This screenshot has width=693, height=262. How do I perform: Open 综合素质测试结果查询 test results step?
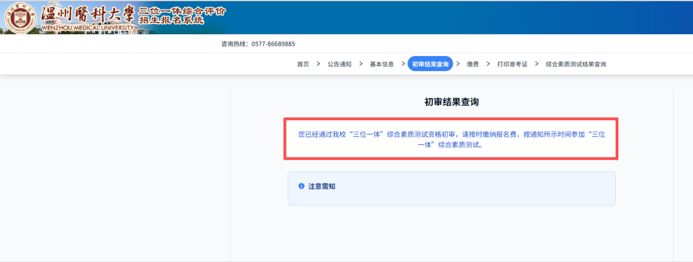point(576,64)
